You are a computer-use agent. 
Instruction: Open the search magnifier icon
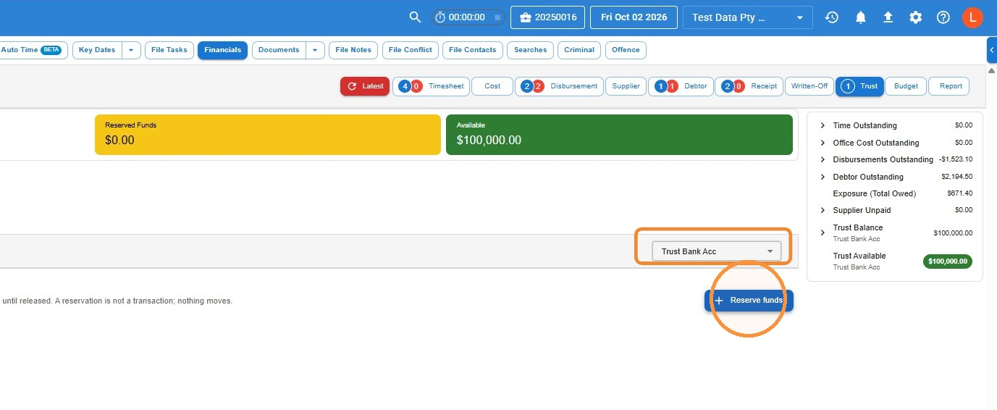(415, 17)
